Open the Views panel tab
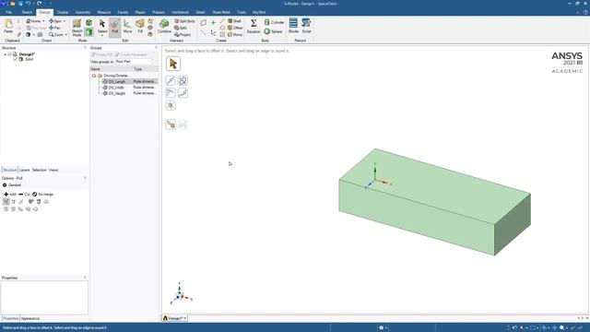The image size is (590, 332). [x=53, y=170]
